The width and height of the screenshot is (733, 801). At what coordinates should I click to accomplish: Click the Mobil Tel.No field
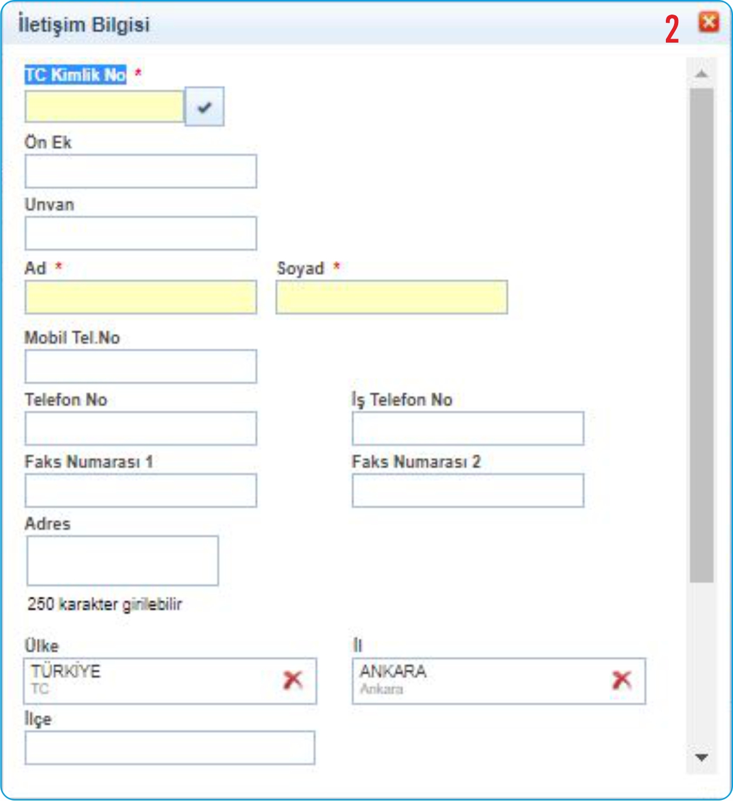[x=141, y=367]
